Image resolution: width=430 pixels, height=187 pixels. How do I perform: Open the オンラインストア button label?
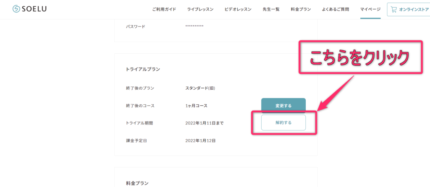tap(414, 9)
